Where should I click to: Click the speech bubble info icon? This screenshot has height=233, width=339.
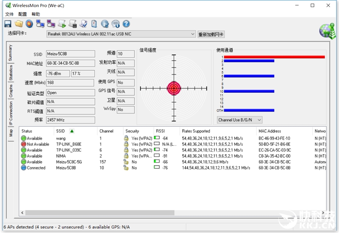click(x=115, y=24)
